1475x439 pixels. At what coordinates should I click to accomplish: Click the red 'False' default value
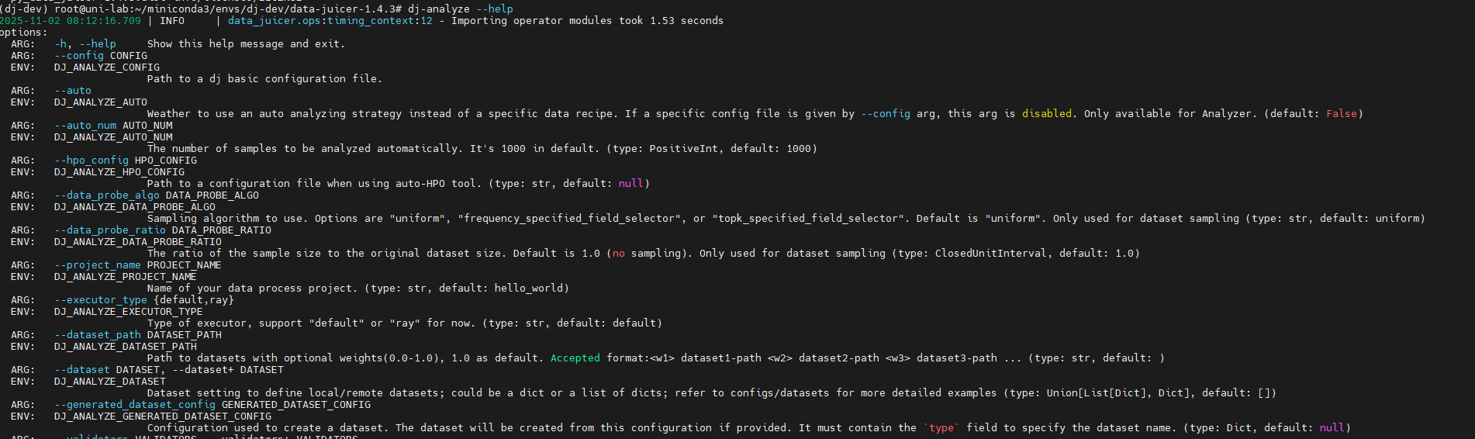click(x=1342, y=113)
